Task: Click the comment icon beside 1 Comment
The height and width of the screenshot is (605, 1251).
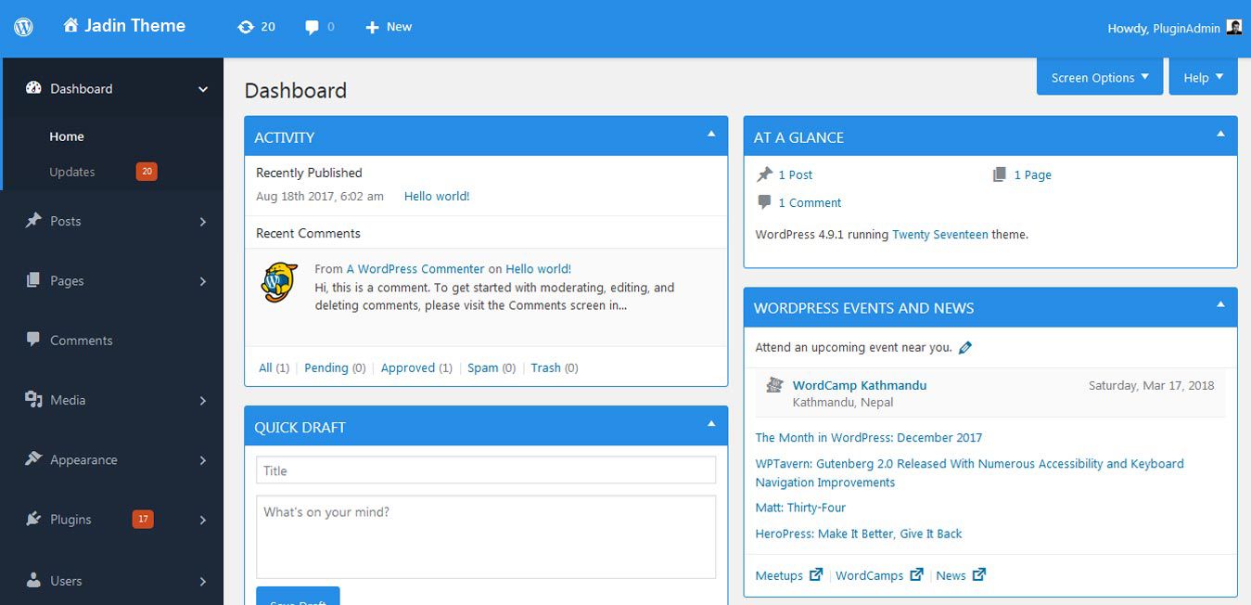Action: click(x=764, y=202)
